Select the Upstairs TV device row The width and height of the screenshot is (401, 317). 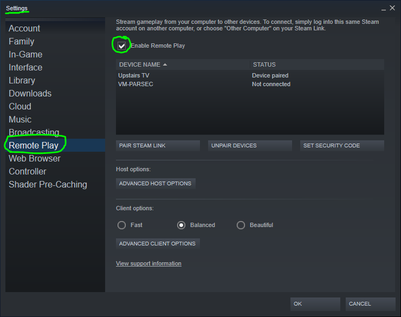(250, 75)
